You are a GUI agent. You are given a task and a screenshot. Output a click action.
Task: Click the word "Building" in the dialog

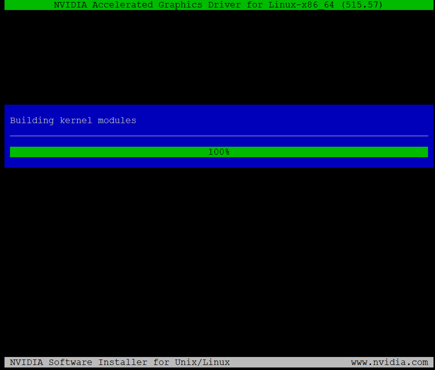tap(32, 121)
